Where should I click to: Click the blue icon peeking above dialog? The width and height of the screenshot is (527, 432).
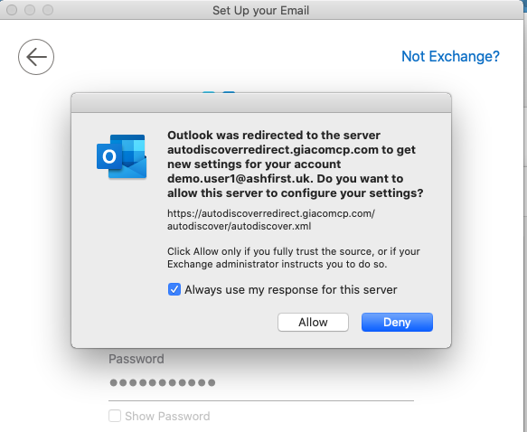tap(219, 92)
